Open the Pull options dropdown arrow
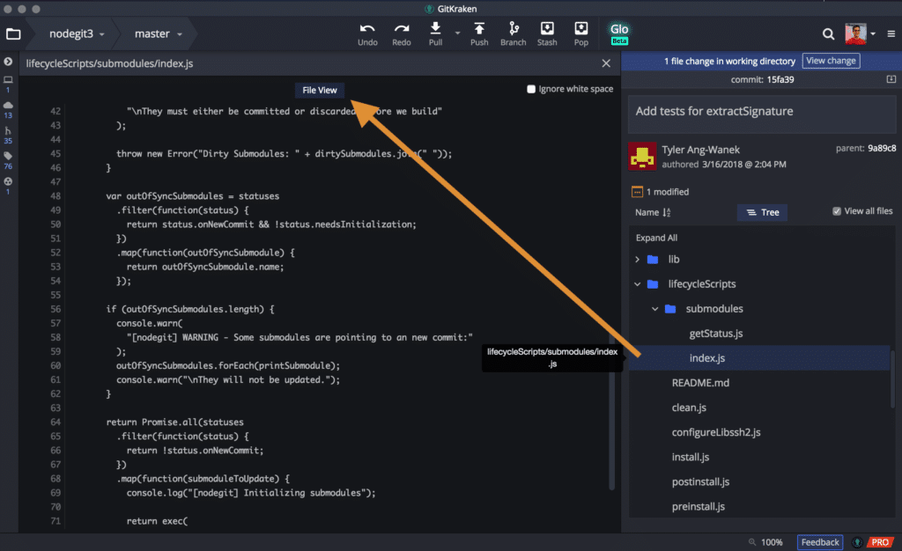This screenshot has width=902, height=551. click(x=458, y=33)
